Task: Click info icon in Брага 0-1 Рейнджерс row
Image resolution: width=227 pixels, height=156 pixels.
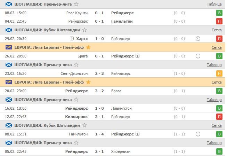Action: point(198,56)
